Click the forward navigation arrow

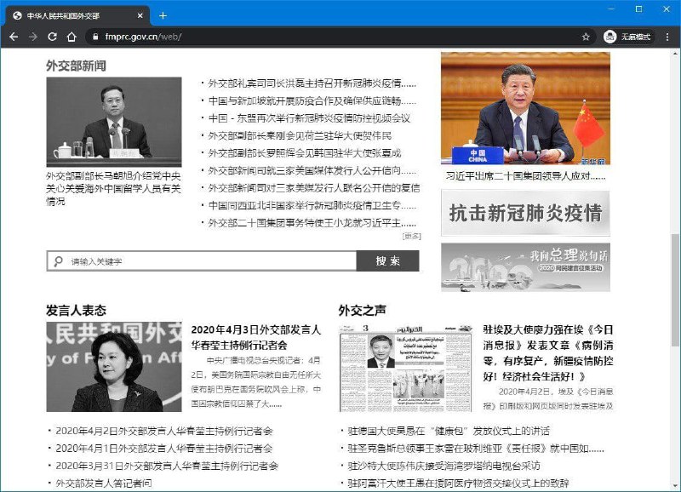(33, 37)
